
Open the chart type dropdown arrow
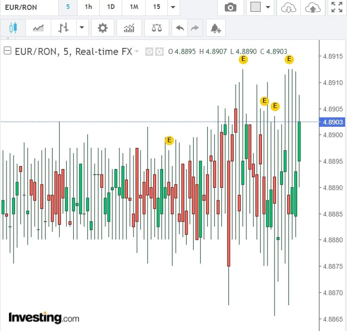(82, 28)
